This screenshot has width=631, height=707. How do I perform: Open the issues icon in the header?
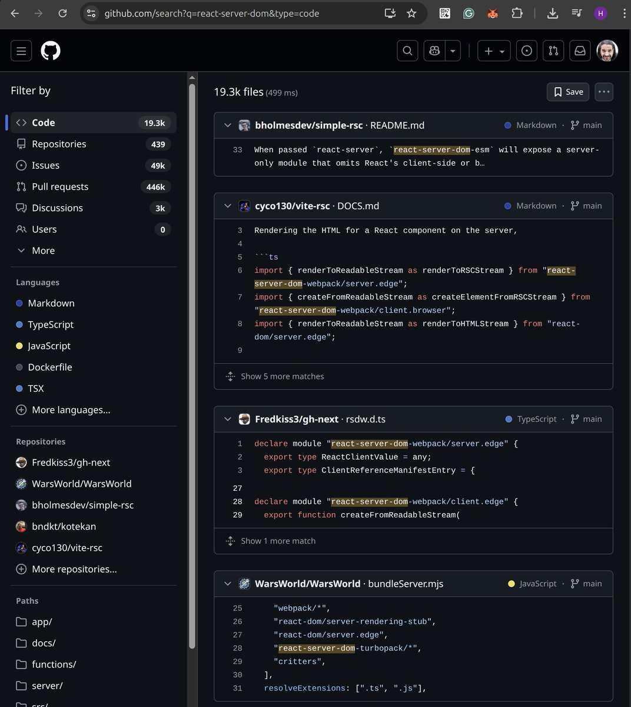point(527,51)
